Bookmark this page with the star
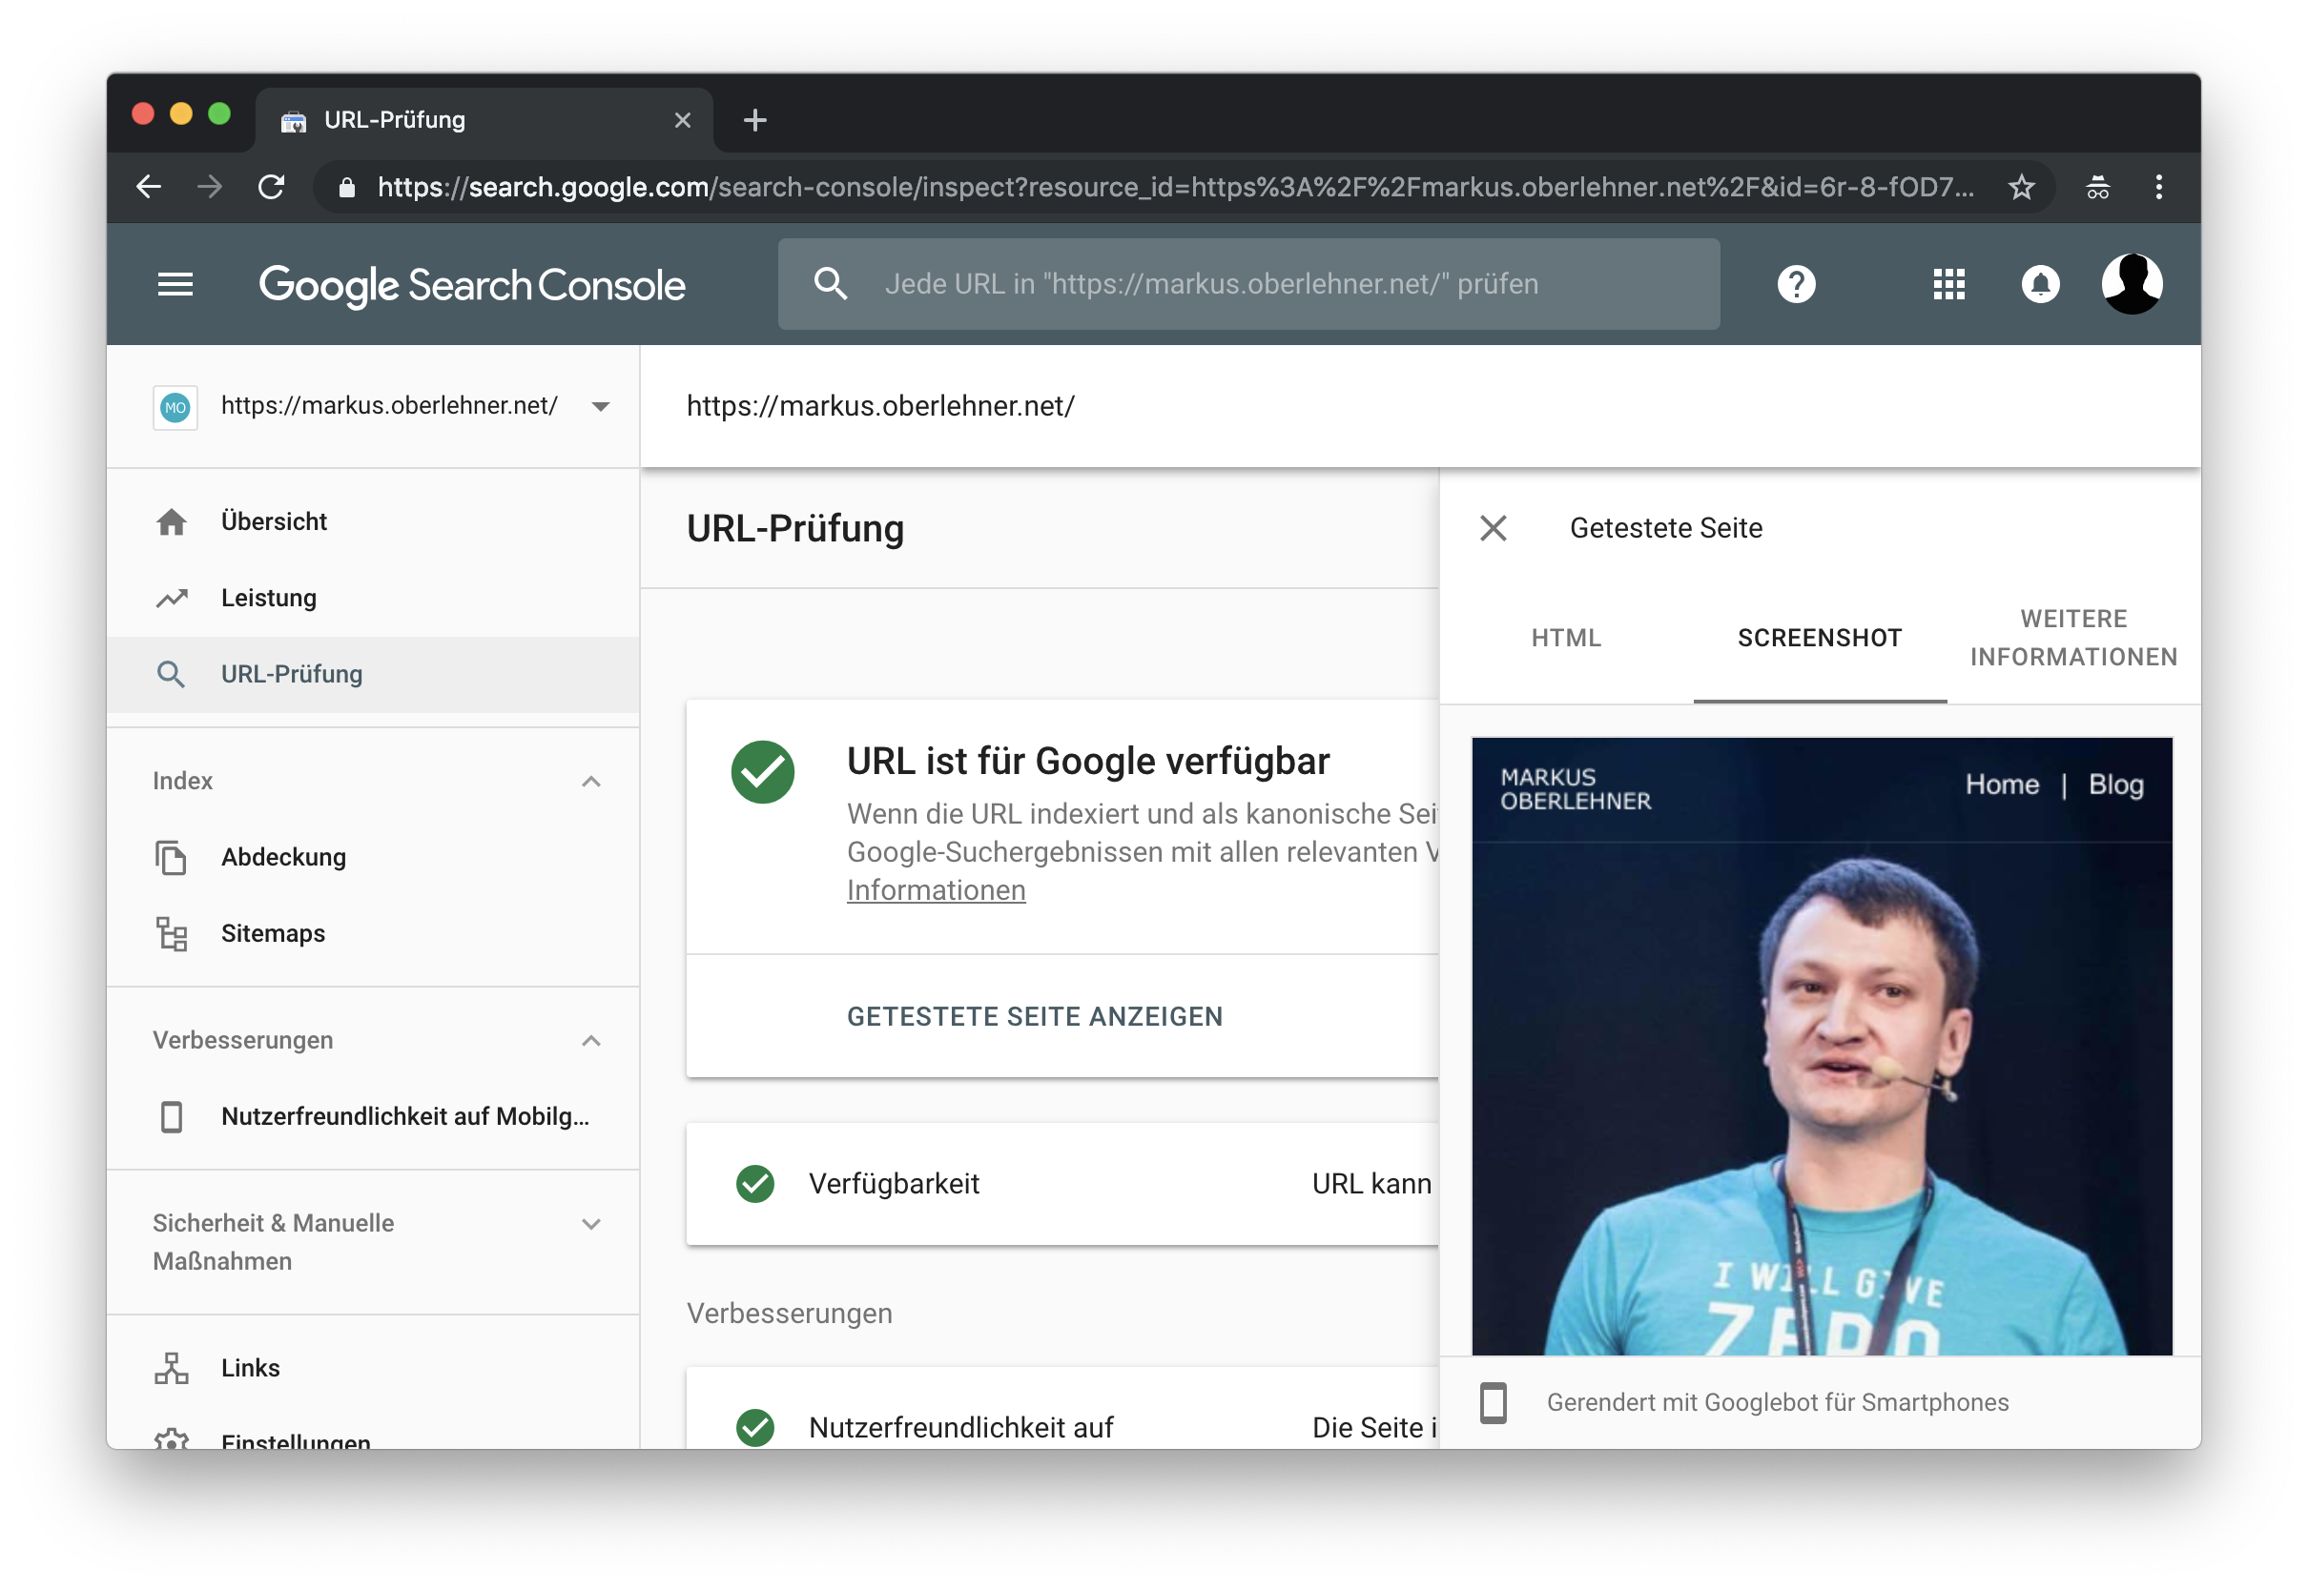The image size is (2308, 1590). 2021,186
